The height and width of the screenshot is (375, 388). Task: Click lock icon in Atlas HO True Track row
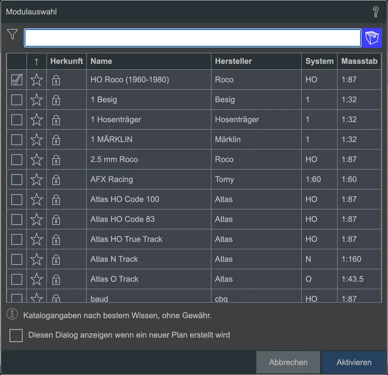(56, 240)
